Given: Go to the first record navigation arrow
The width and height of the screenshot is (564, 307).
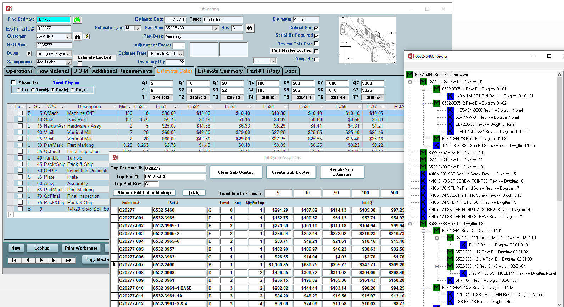Looking at the screenshot, I should [x=15, y=260].
